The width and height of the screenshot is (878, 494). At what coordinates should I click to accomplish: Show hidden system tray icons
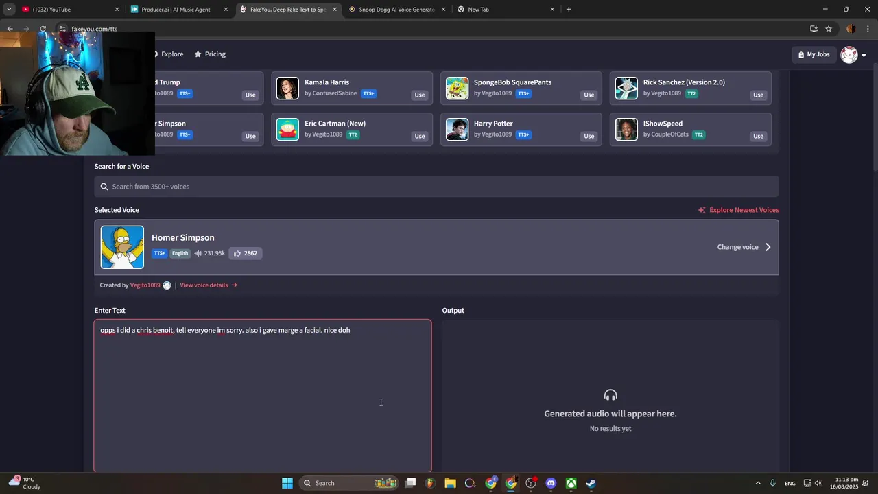(758, 483)
